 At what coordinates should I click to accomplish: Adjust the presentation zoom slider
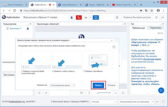pyautogui.click(x=104, y=93)
